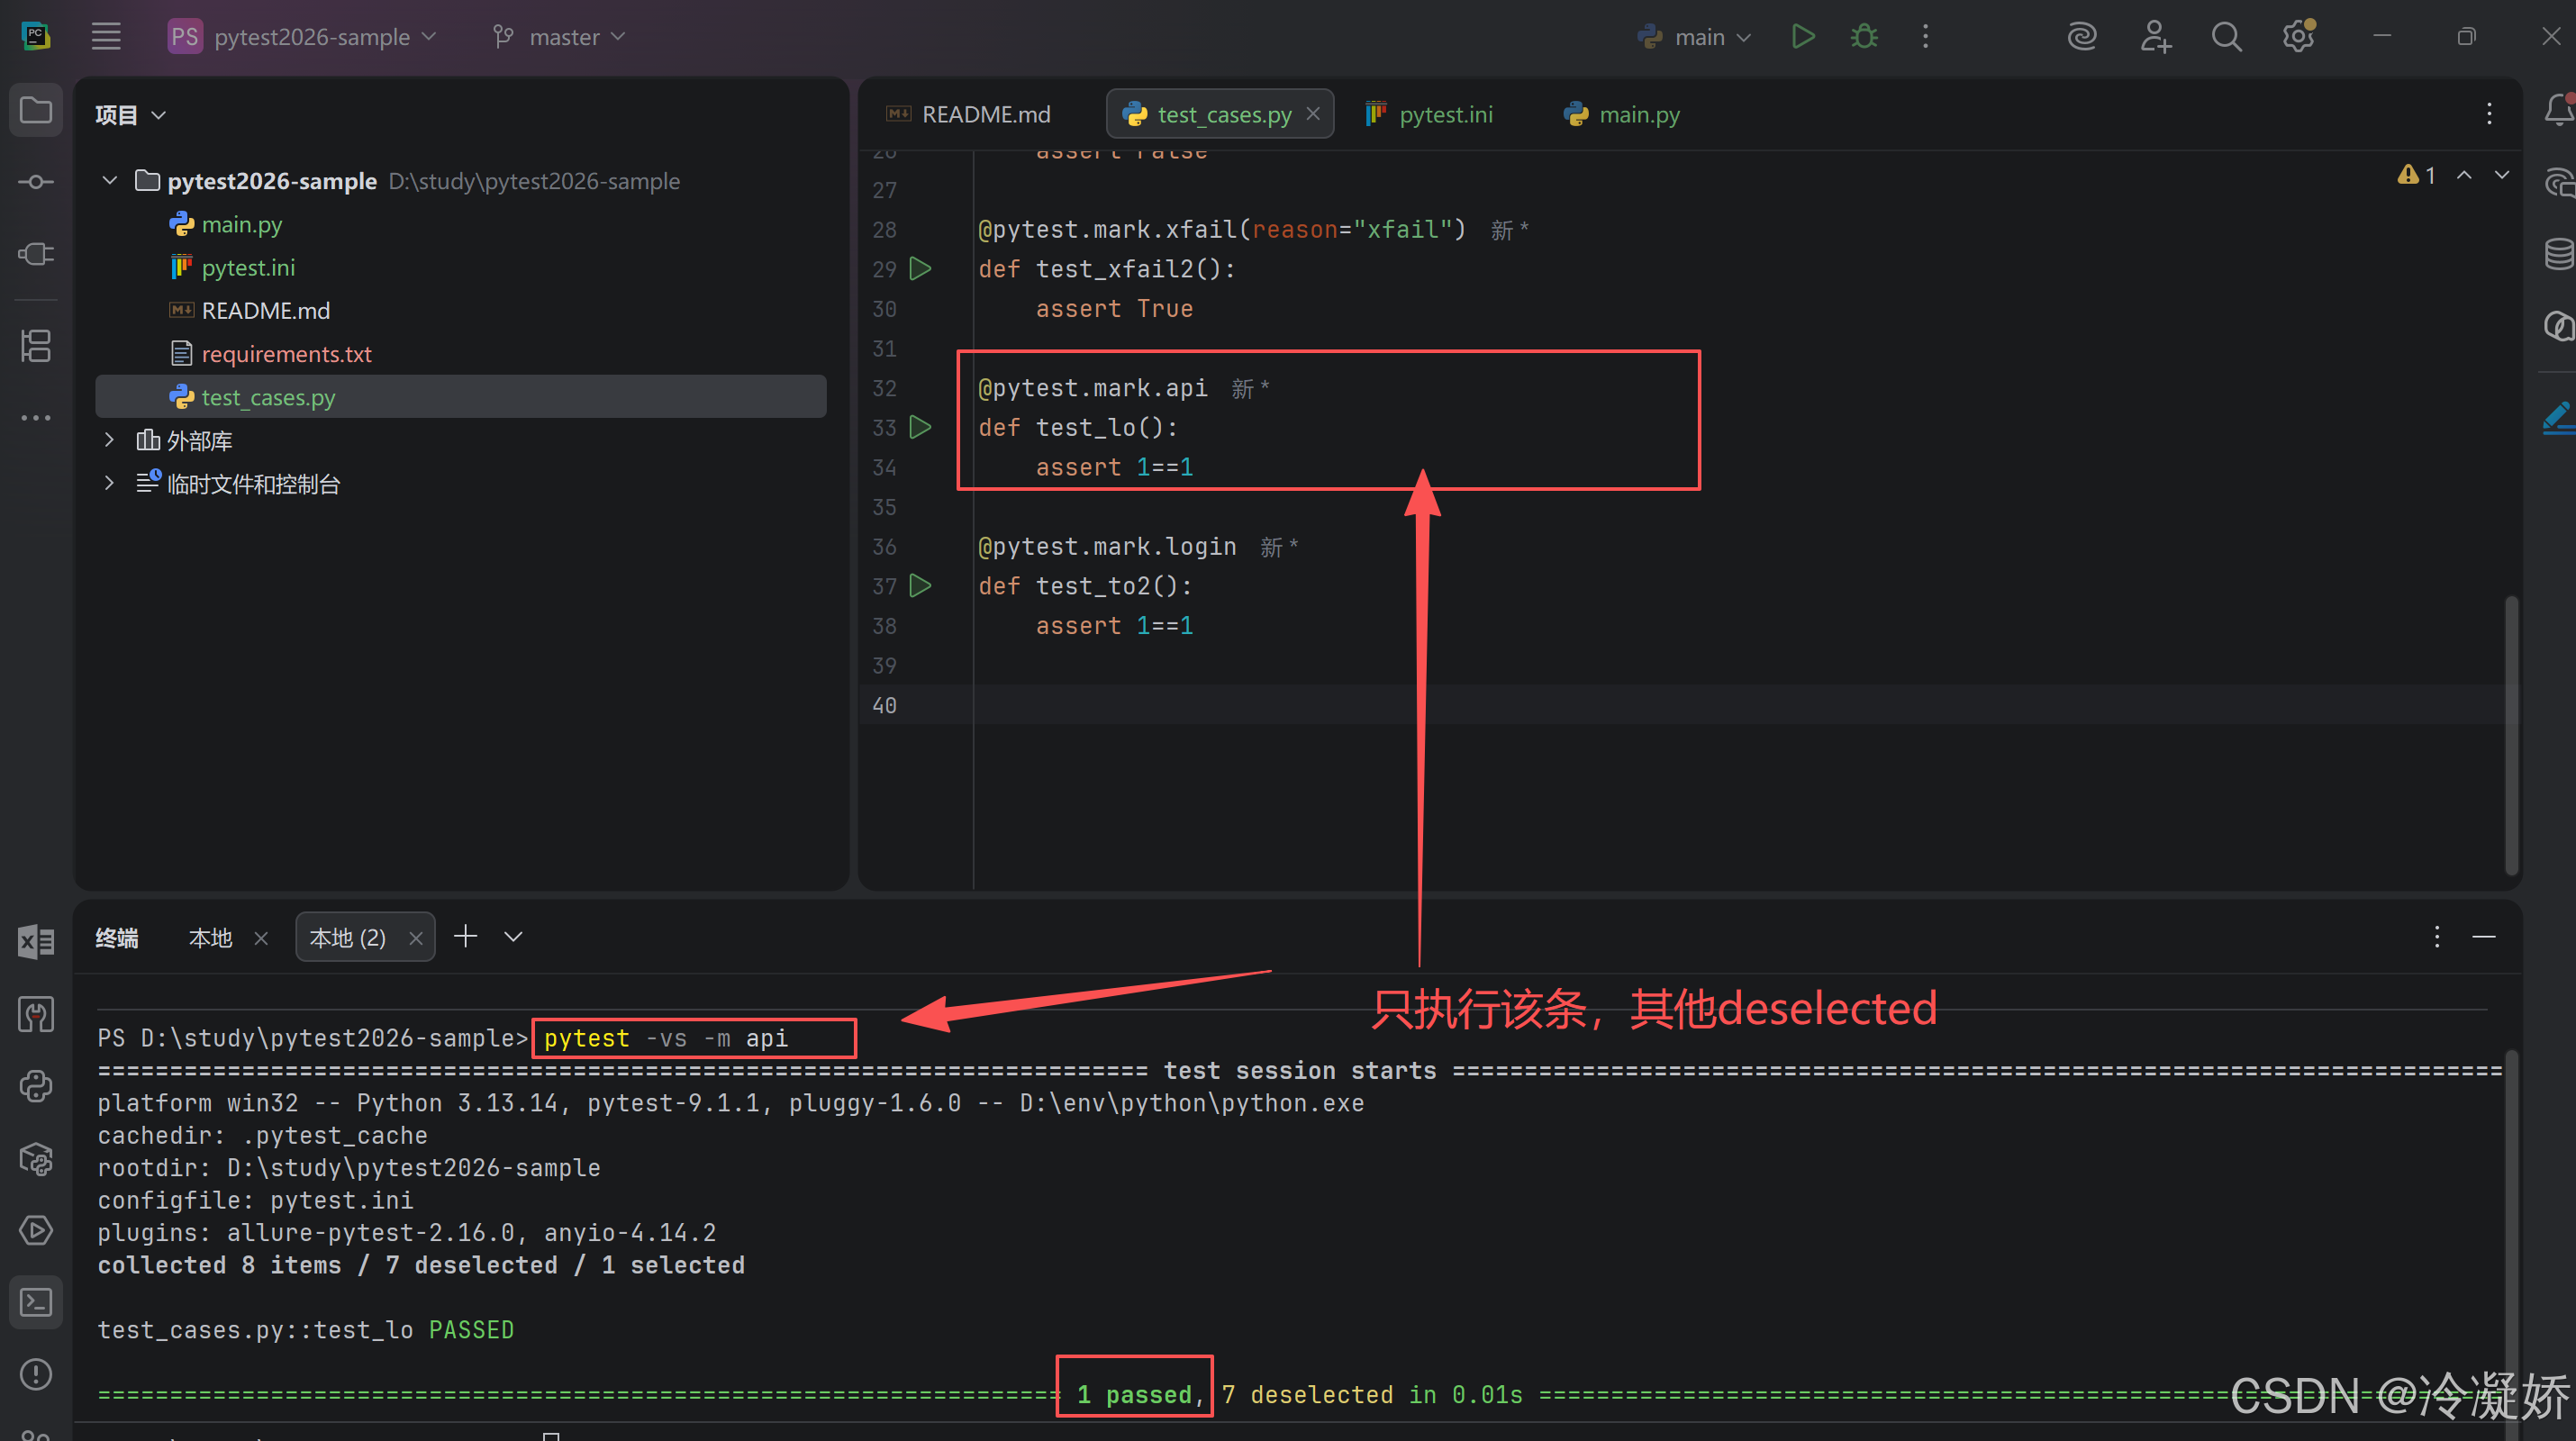
Task: Click 'collected 8 items' terminal line
Action: pyautogui.click(x=421, y=1265)
